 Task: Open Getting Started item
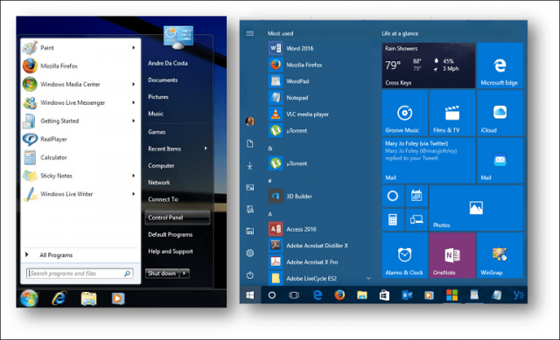click(80, 121)
